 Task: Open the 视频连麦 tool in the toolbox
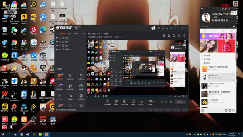coord(60,87)
